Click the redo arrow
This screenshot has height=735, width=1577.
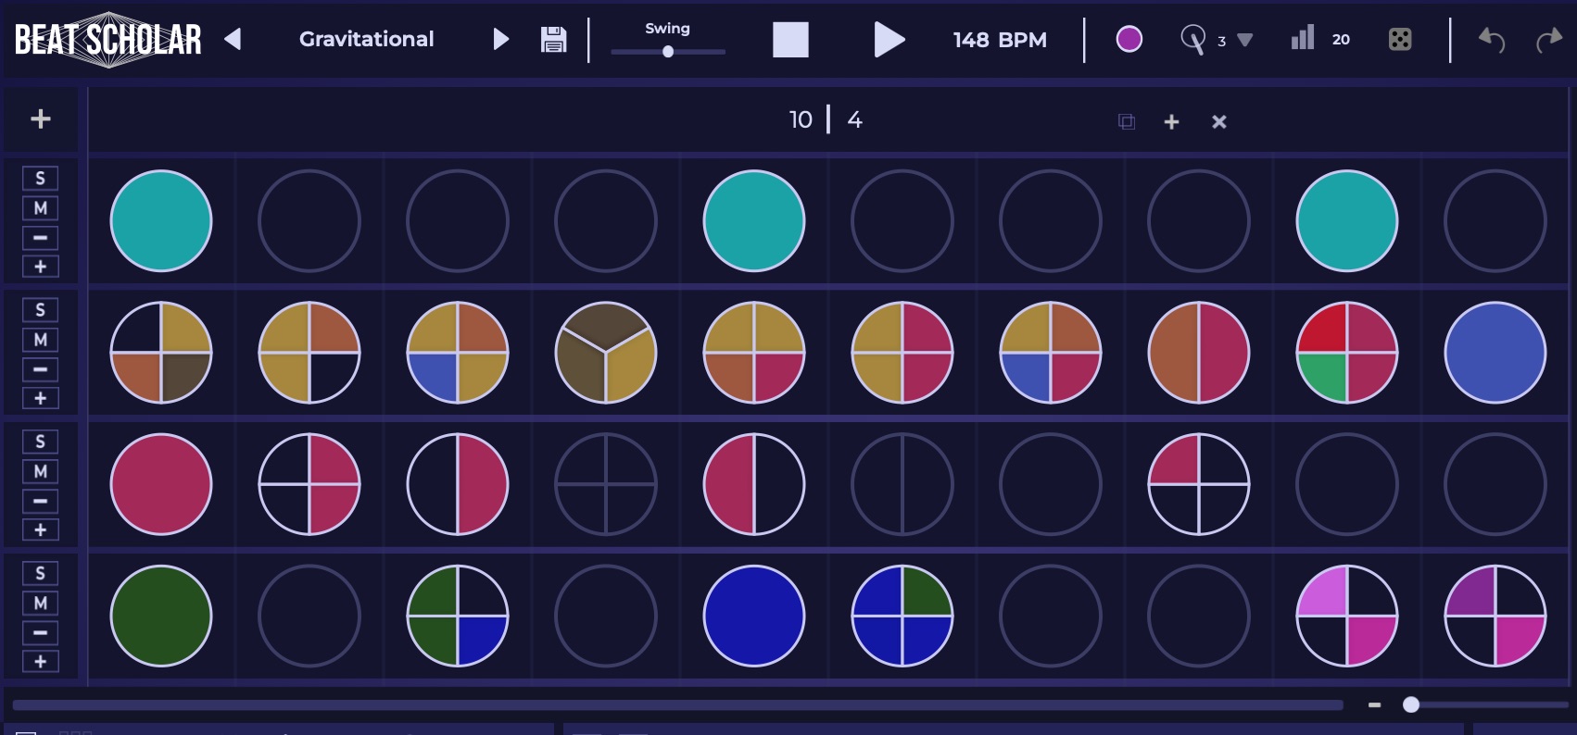(1548, 40)
